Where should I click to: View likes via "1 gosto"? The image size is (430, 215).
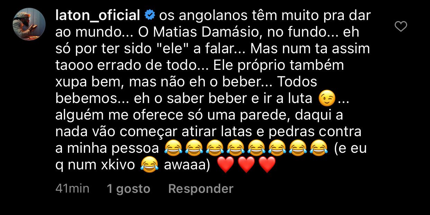[128, 189]
